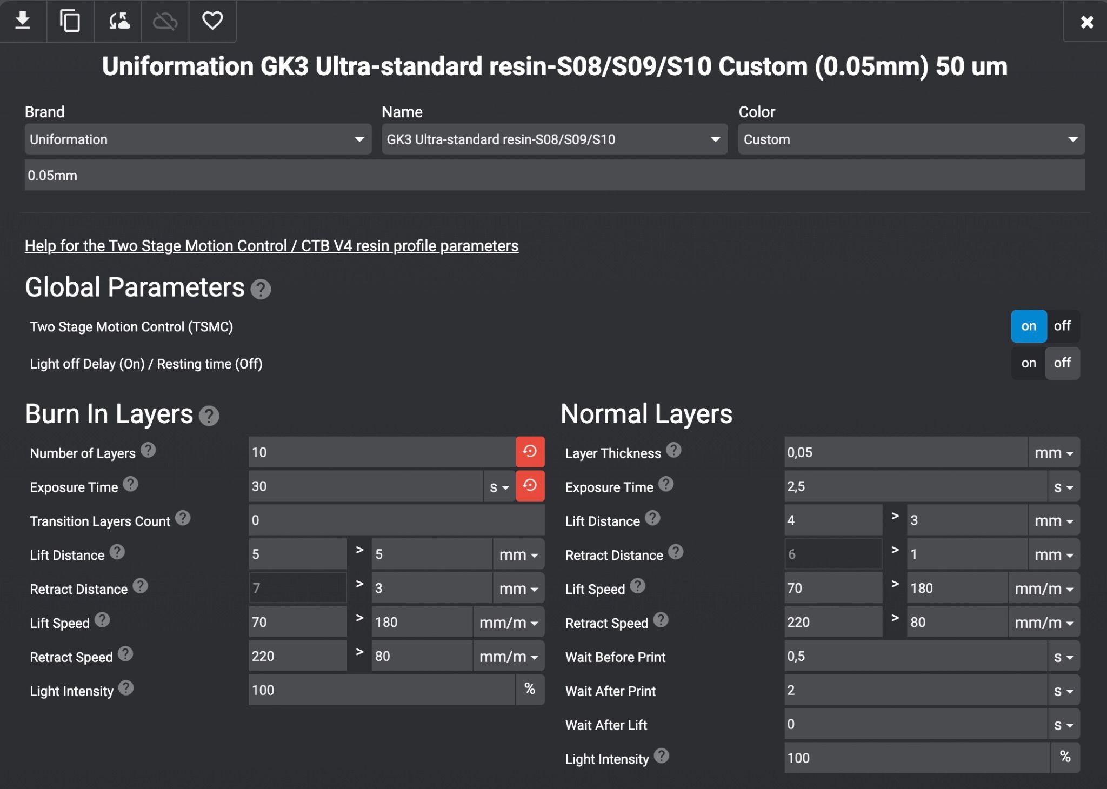Turn off Two Stage Motion Control
The image size is (1107, 789).
(1062, 326)
